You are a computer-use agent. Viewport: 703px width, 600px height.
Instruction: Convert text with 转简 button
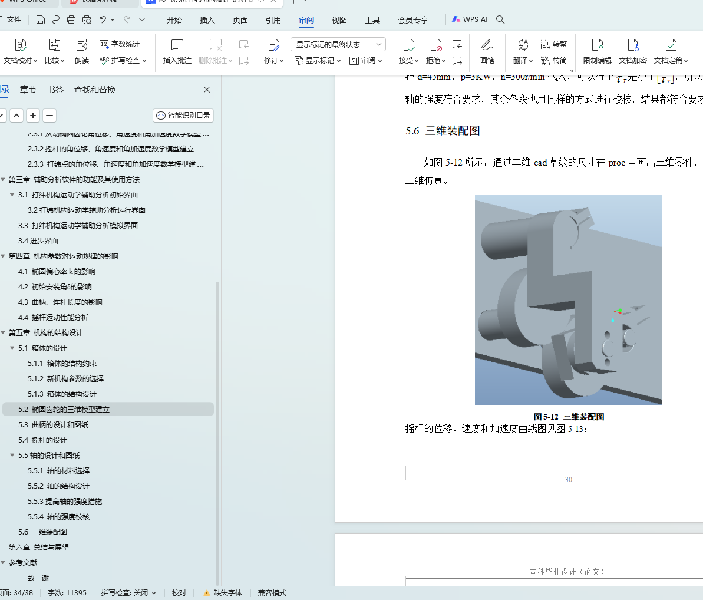(554, 61)
